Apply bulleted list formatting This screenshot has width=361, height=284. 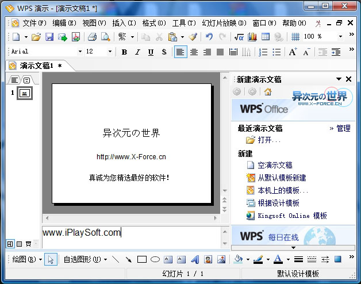coord(276,52)
